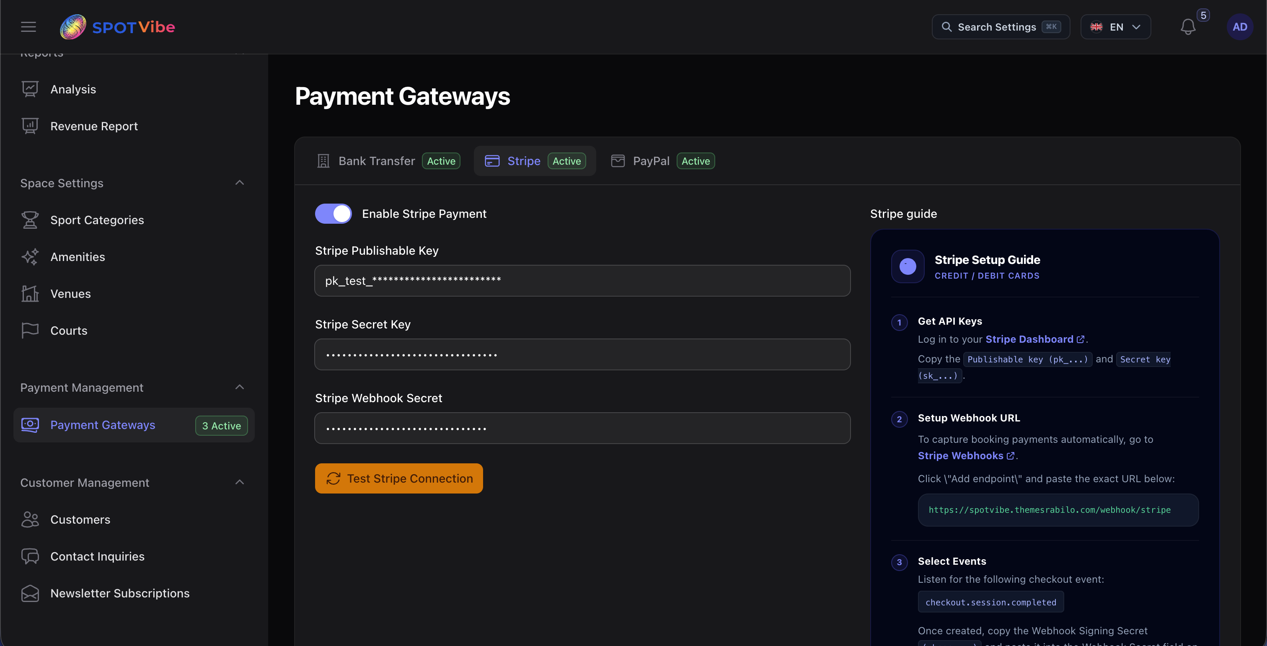Click the Revenue Report icon
This screenshot has height=646, width=1267.
click(30, 126)
